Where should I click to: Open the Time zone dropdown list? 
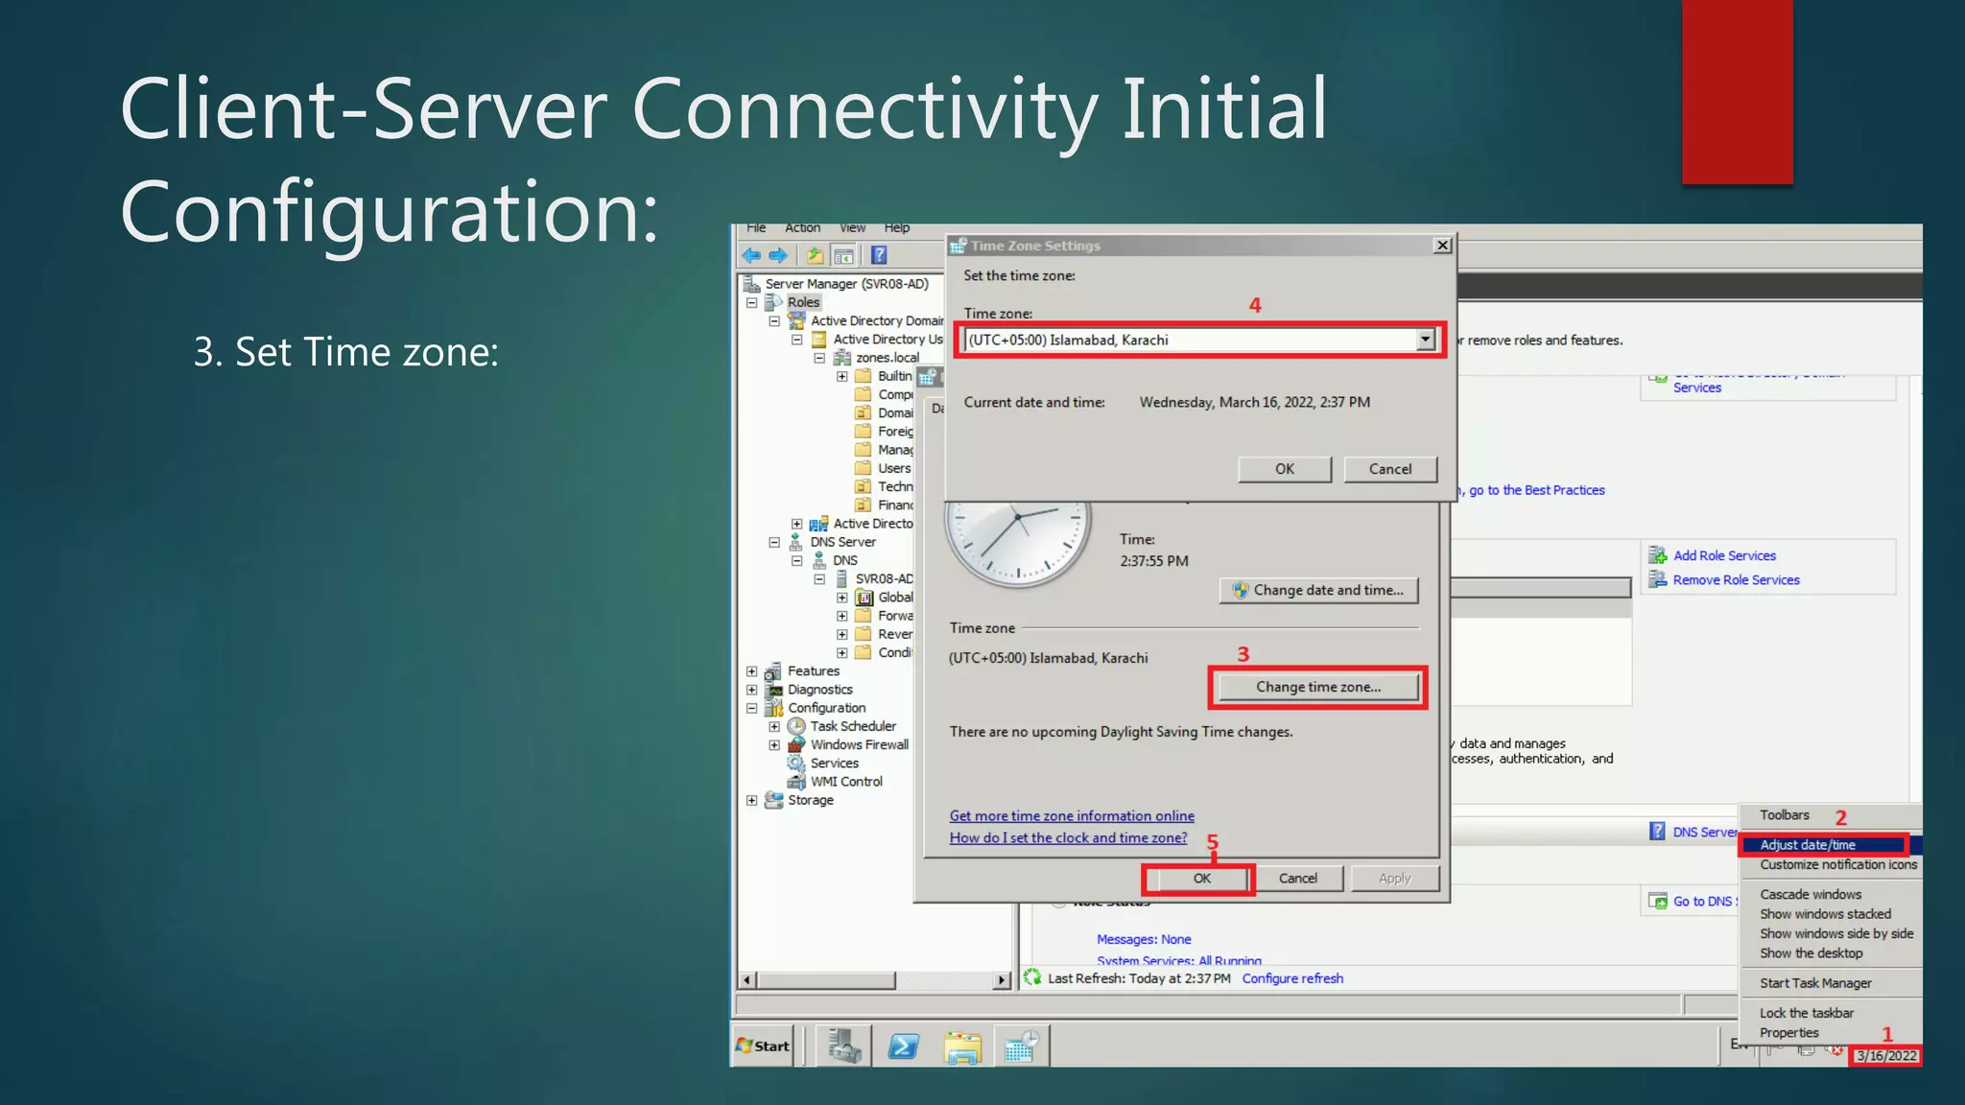1425,340
